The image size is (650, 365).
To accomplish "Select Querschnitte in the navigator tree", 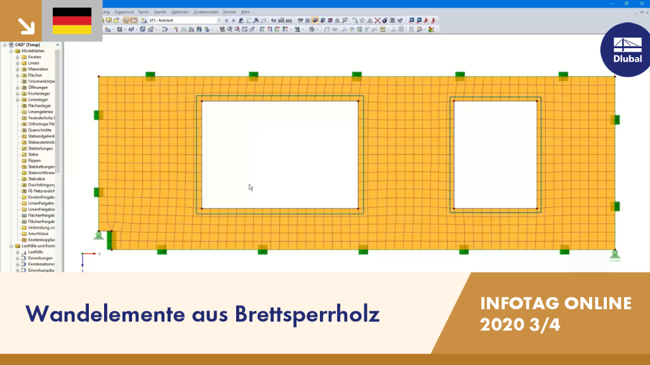I will click(39, 130).
